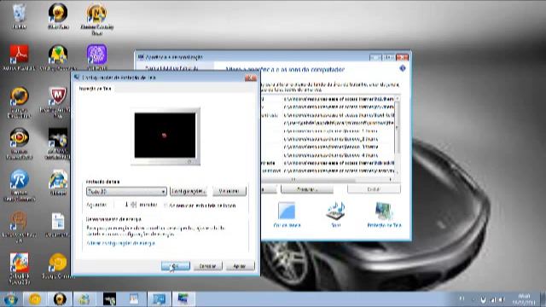The image size is (546, 307).
Task: Open Sons in Personalização window
Action: 335,214
